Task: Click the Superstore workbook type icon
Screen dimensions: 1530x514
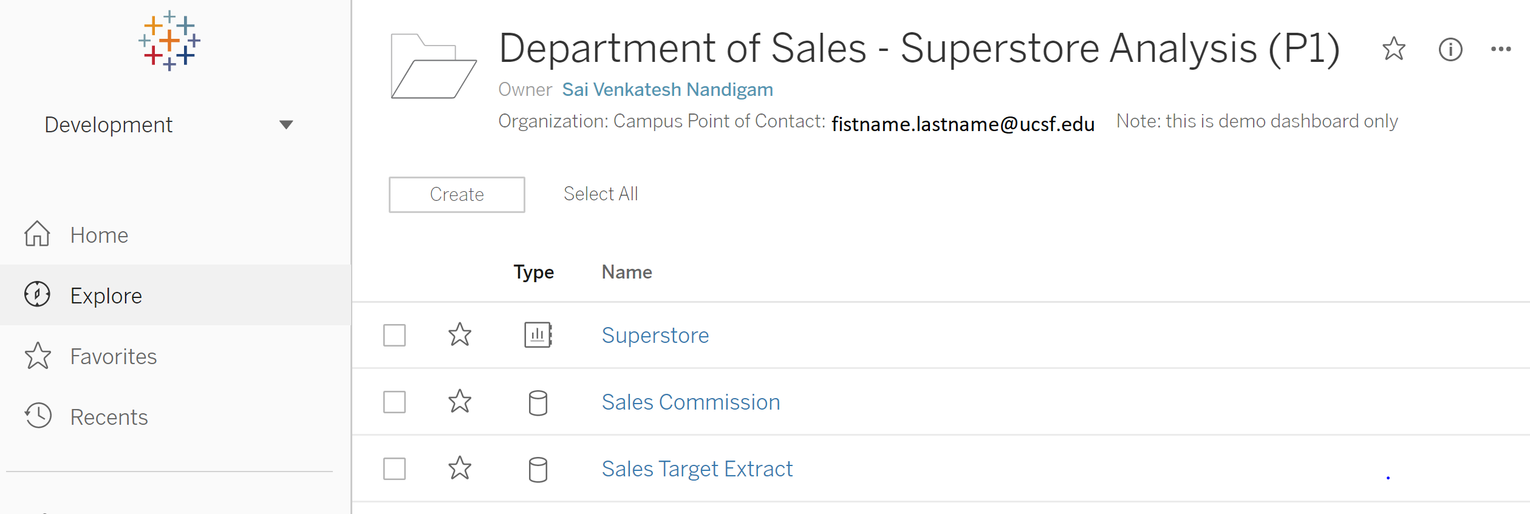Action: click(538, 335)
